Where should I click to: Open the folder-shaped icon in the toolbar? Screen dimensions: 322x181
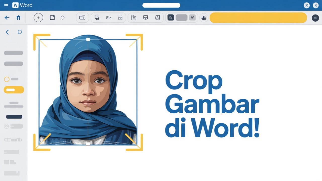pos(134,18)
